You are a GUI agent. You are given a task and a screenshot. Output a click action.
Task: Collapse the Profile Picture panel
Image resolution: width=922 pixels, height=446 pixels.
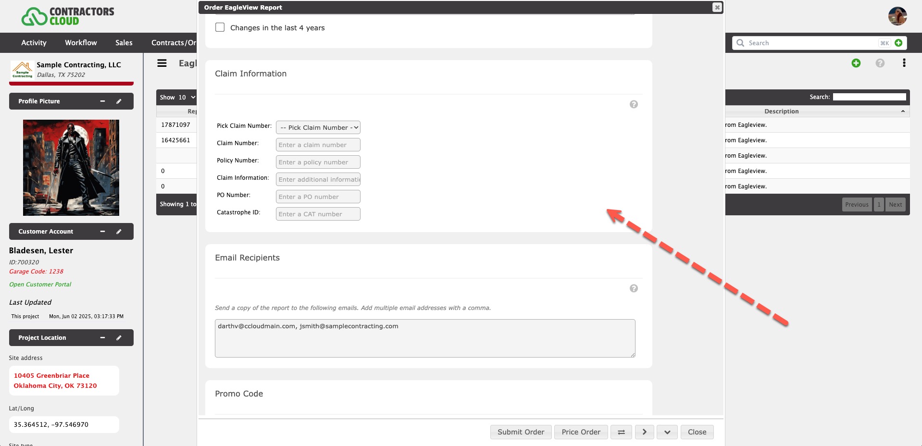(x=102, y=101)
